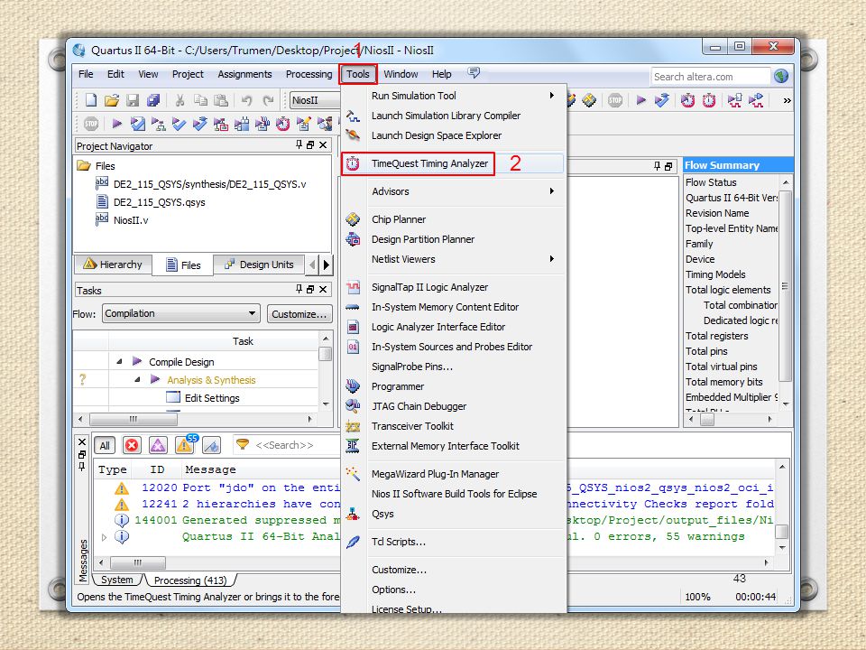
Task: Click the Paste clipboard icon
Action: pyautogui.click(x=221, y=100)
